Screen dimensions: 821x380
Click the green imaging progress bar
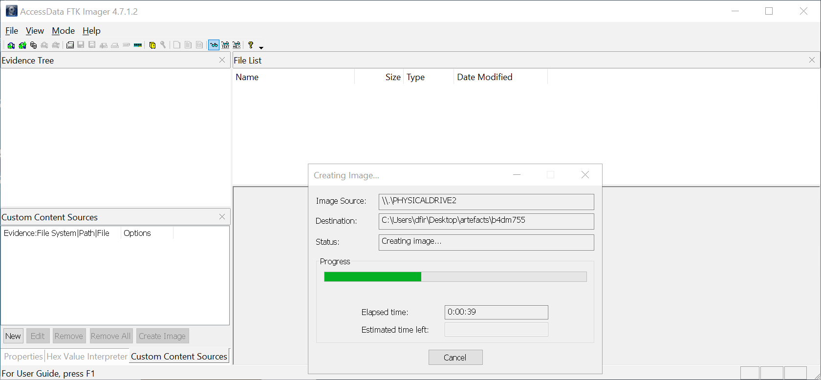pos(373,277)
